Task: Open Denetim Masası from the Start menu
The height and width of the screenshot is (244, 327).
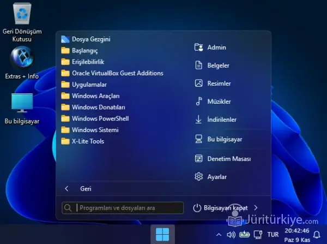Action: coord(228,159)
